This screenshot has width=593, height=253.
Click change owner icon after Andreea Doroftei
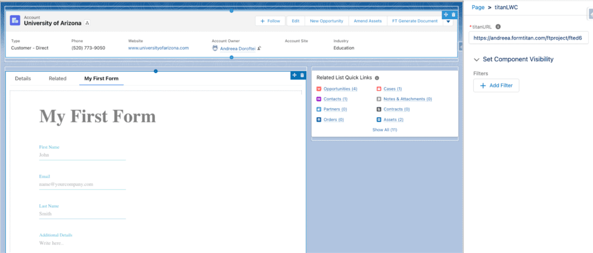point(259,49)
